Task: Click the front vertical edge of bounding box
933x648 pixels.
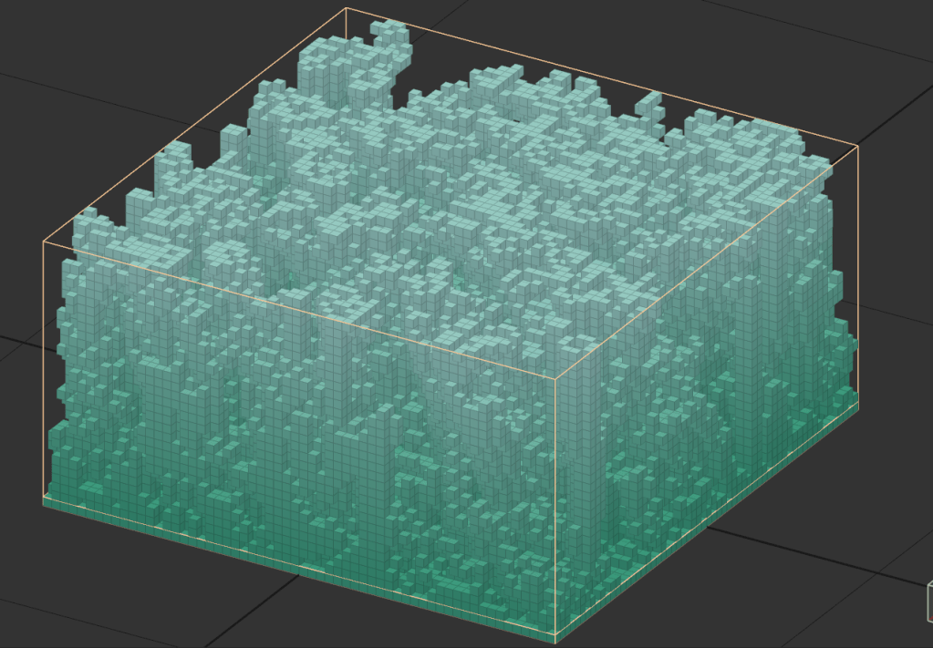Action: tap(555, 501)
